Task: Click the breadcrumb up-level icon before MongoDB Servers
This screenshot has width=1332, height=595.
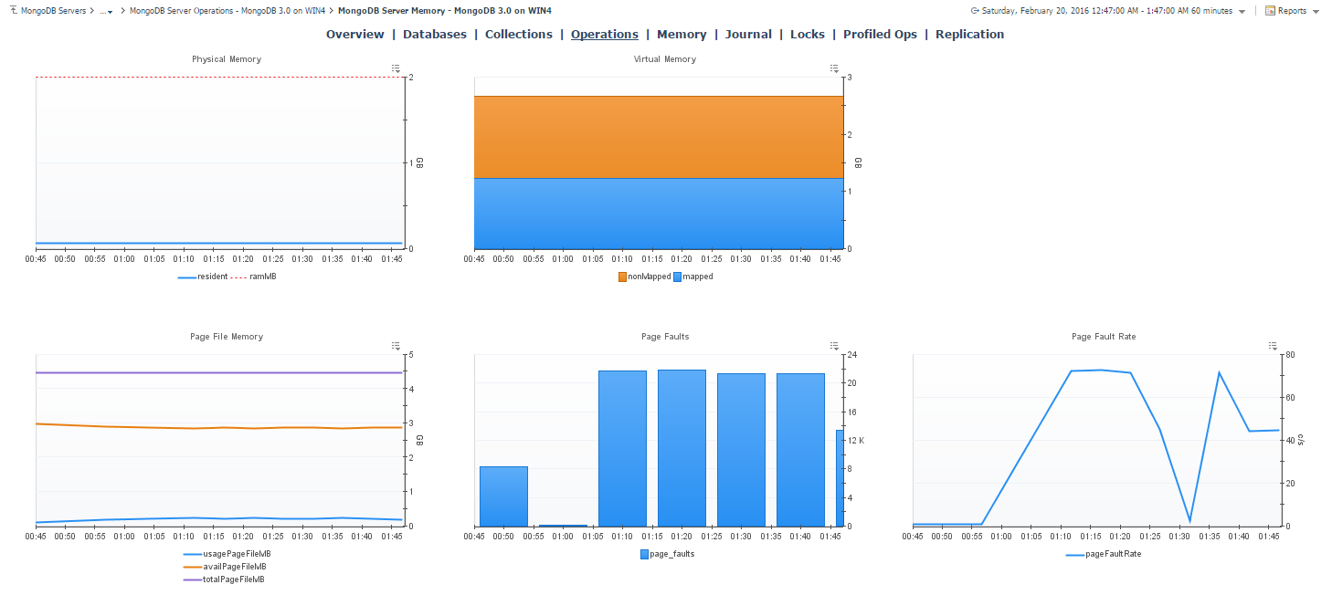Action: pos(14,11)
